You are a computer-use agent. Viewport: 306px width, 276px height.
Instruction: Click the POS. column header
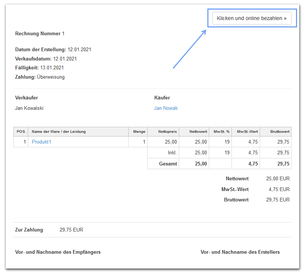pos(21,132)
